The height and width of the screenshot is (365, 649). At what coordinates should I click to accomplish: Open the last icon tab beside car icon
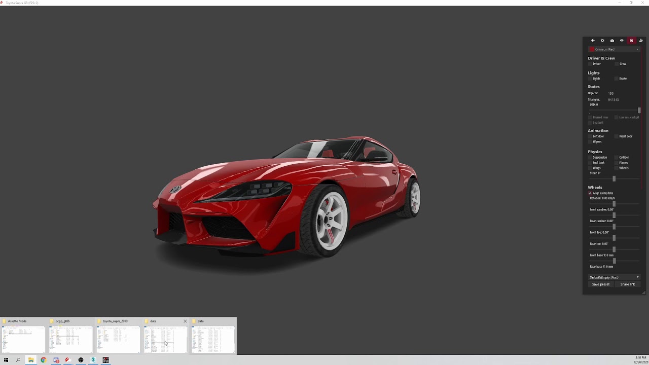pos(641,41)
